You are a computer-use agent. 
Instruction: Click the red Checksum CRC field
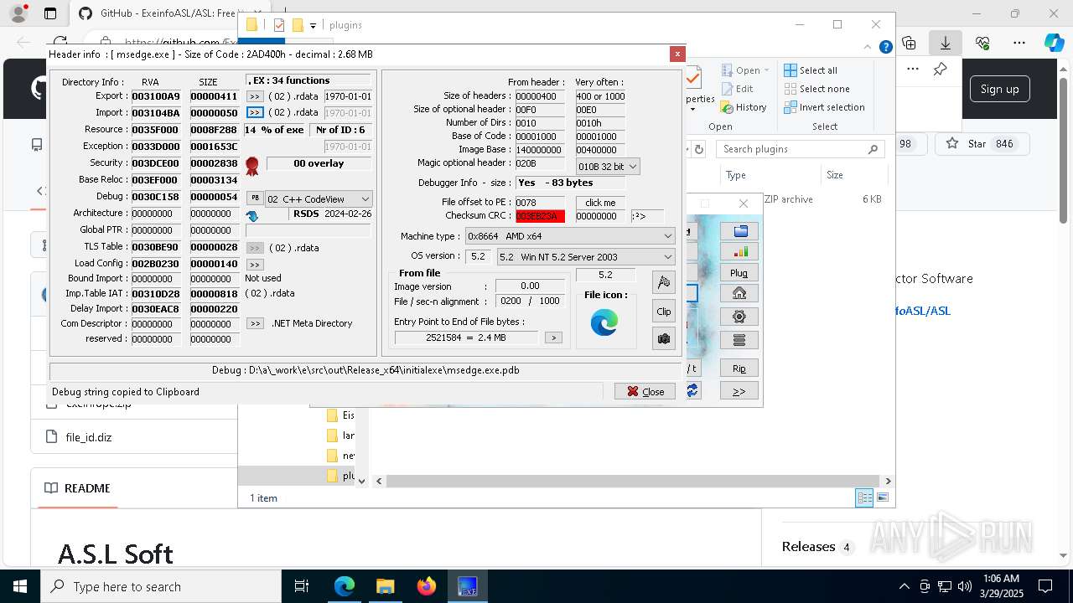(x=540, y=216)
